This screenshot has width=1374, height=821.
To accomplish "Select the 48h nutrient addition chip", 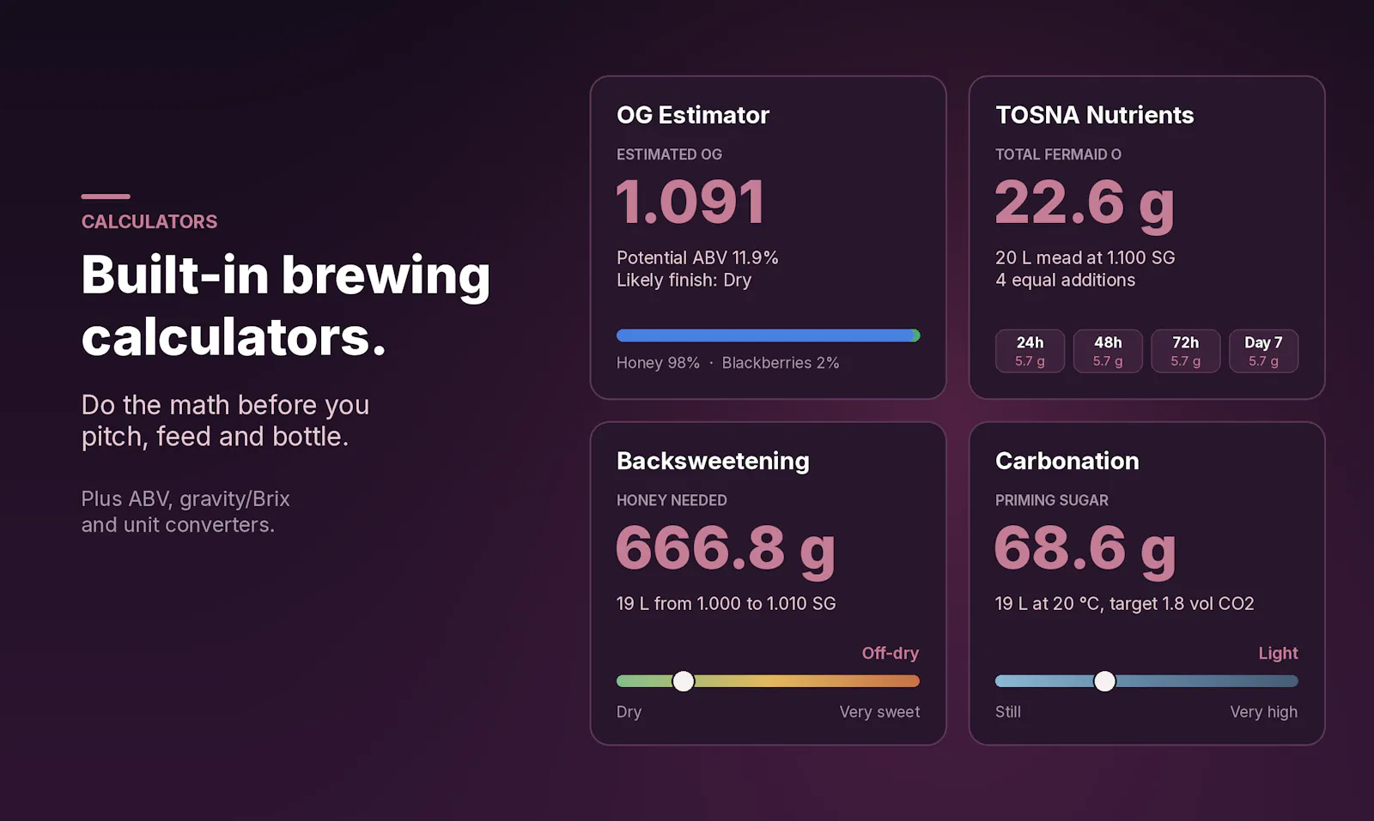I will tap(1108, 351).
